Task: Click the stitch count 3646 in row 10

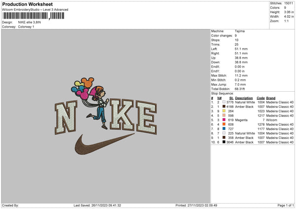Action: click(230, 142)
